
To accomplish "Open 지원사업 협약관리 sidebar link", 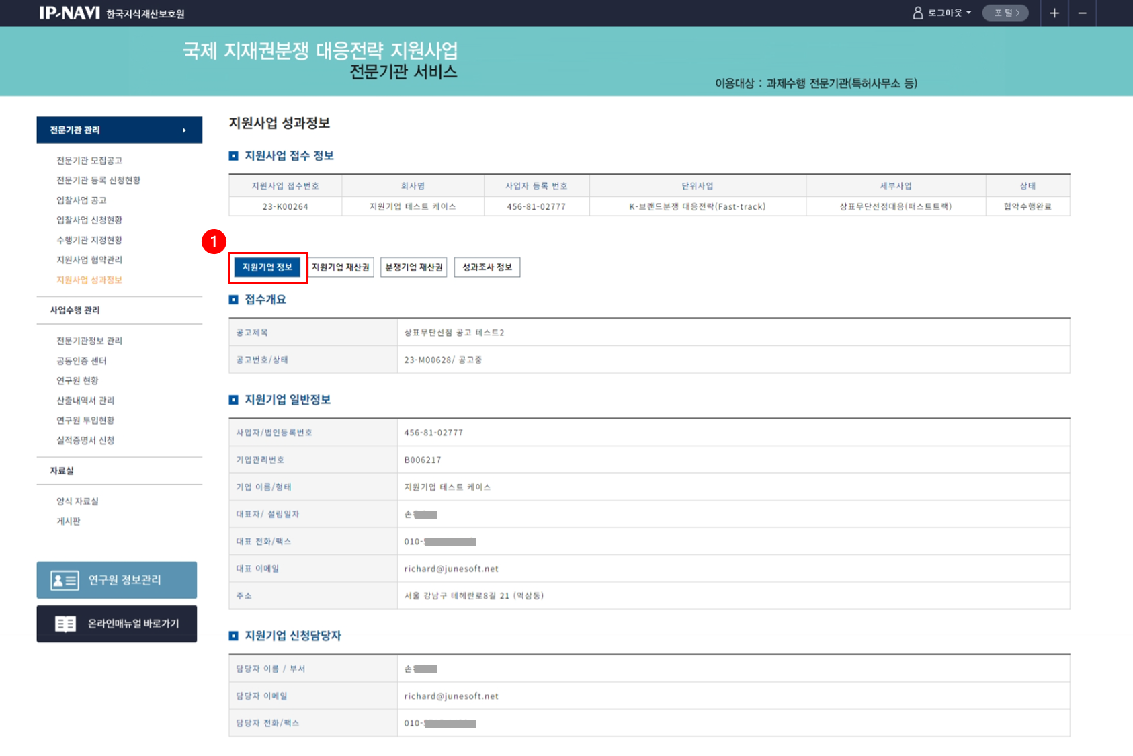I will coord(89,260).
